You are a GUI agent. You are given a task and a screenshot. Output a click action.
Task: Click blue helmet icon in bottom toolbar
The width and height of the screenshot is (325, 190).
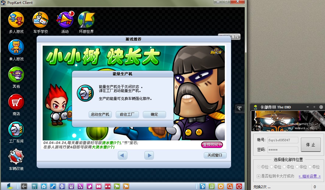[62, 186]
